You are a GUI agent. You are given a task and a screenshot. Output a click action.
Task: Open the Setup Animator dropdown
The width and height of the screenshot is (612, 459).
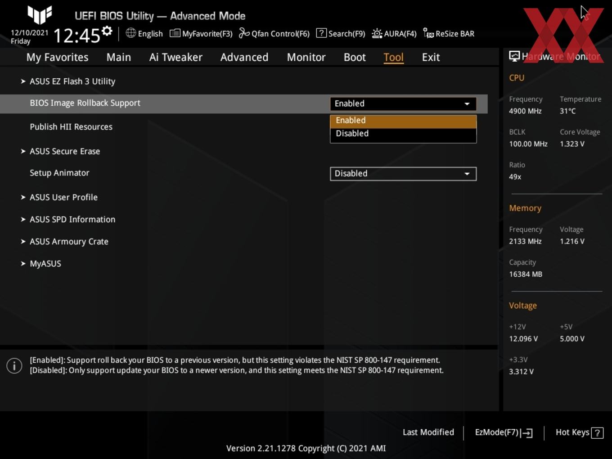[x=403, y=174]
